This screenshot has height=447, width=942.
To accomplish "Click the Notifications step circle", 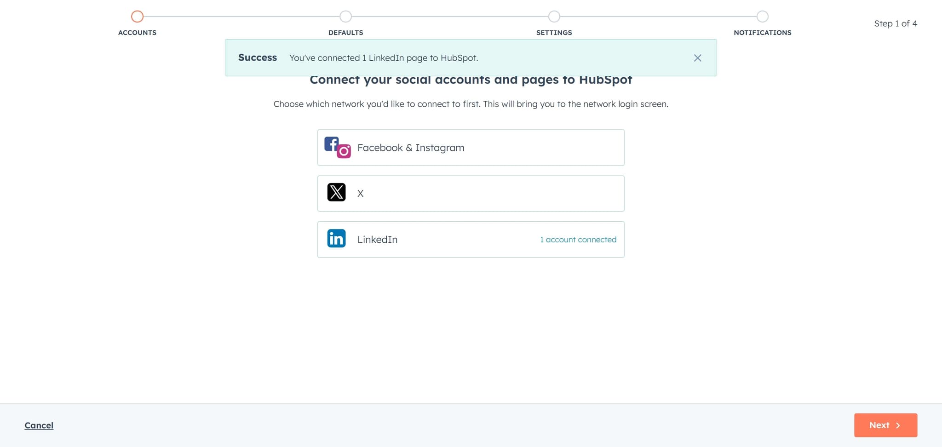I will coord(762,16).
